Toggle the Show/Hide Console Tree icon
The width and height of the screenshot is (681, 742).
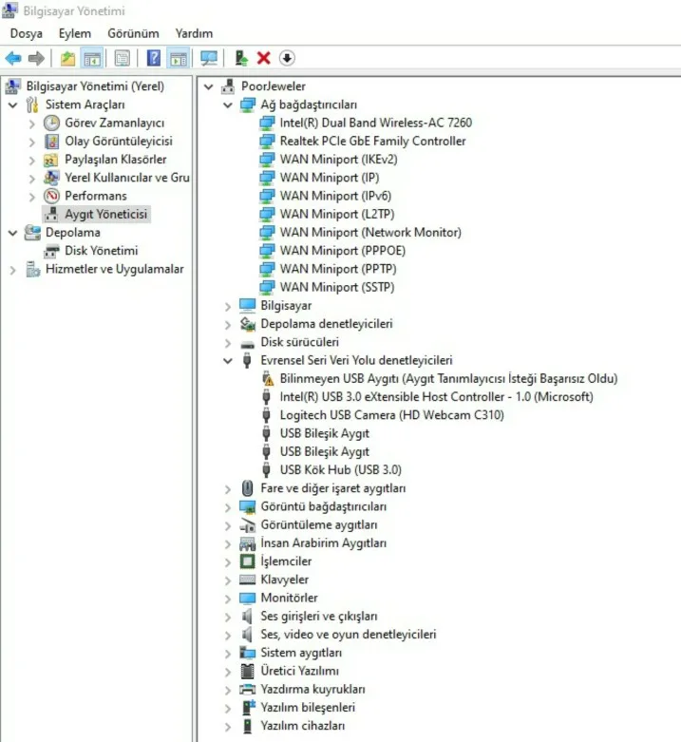pos(92,59)
